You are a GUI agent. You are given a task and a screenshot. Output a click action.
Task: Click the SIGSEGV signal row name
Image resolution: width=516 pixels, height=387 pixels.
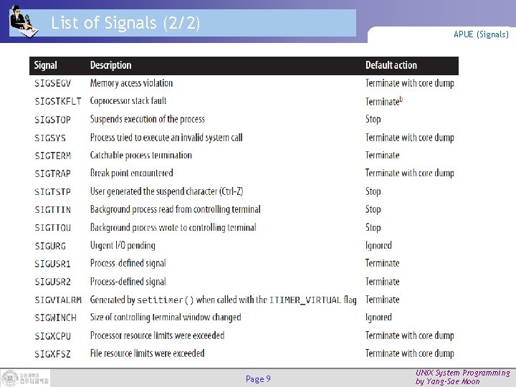click(54, 83)
